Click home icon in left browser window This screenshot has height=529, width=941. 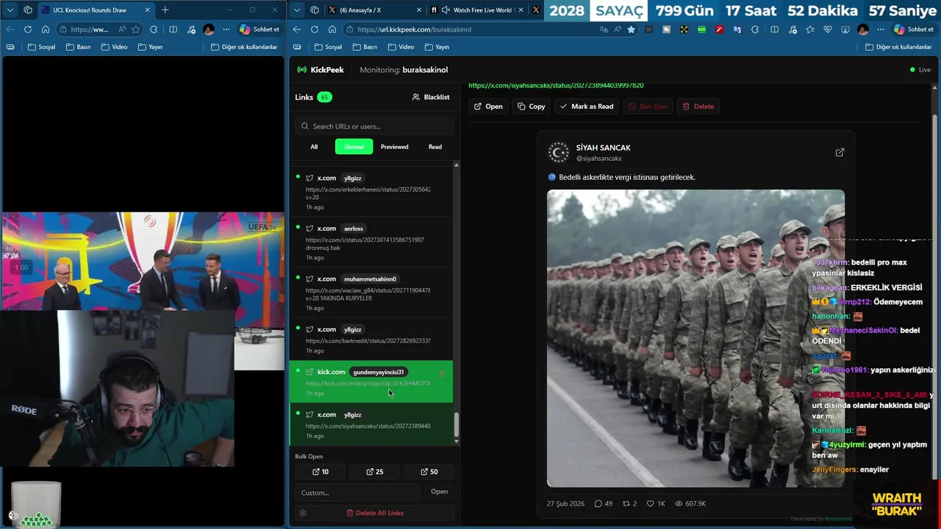click(x=46, y=29)
